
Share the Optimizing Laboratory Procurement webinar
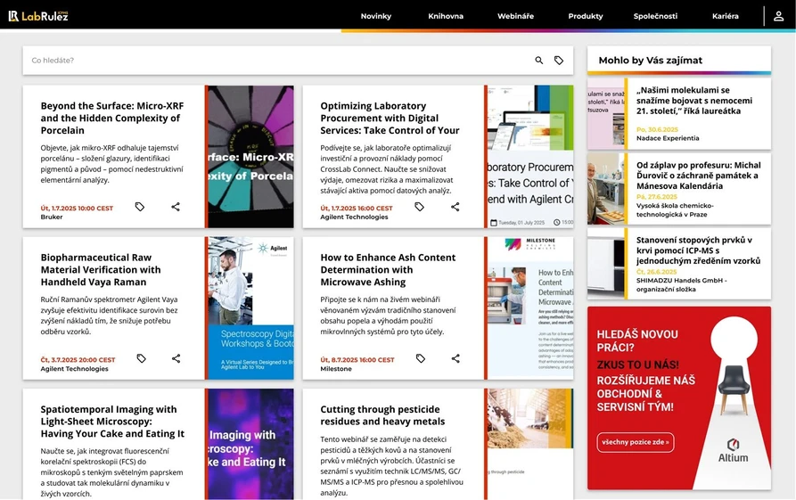click(x=455, y=207)
